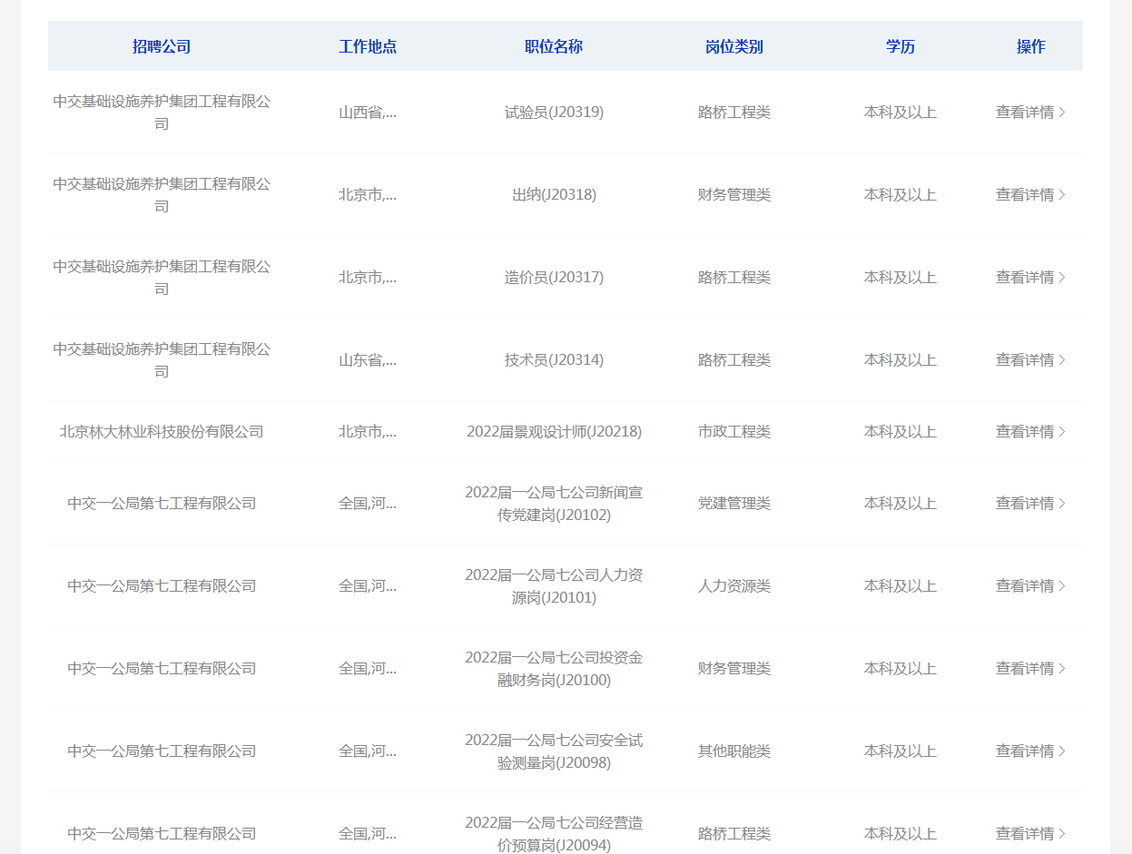Click 路桥工程类 in the 造价员 row

pyautogui.click(x=734, y=278)
